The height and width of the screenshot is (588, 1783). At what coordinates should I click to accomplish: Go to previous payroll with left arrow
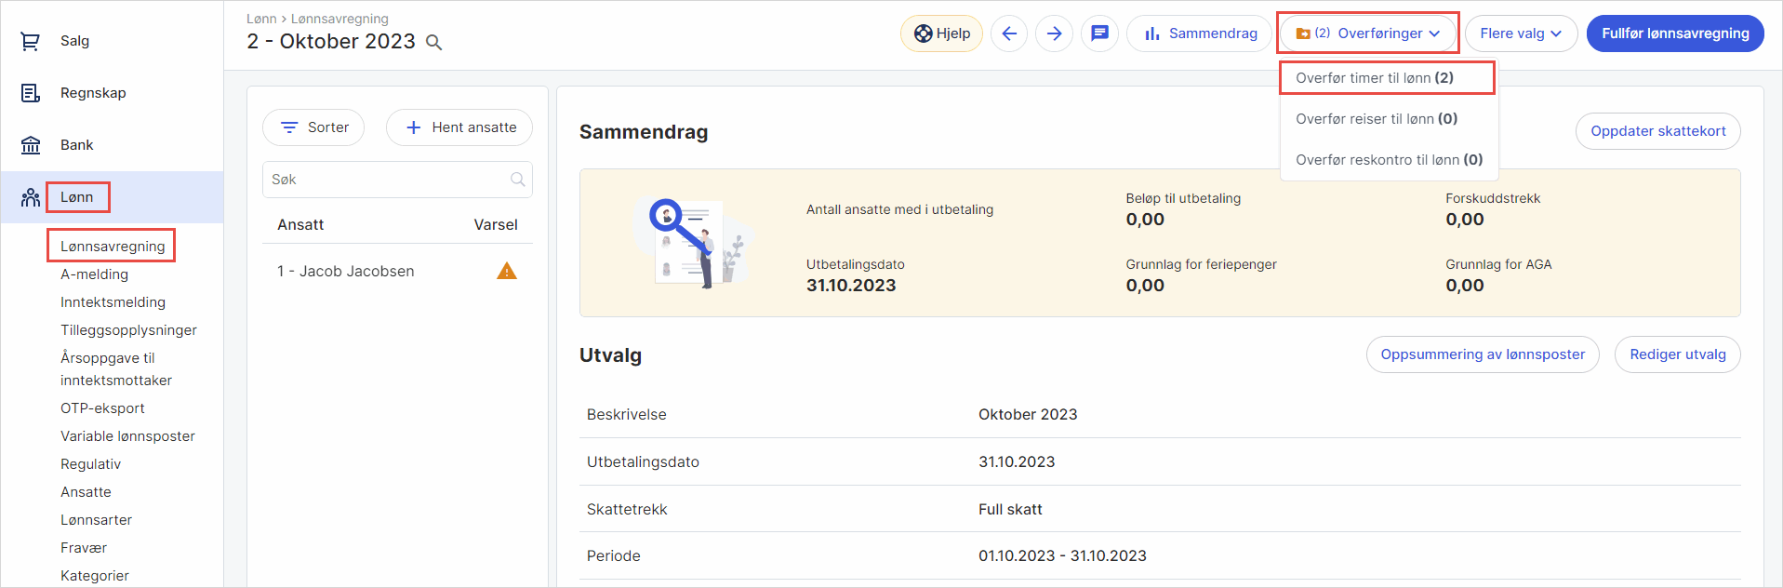tap(1009, 33)
